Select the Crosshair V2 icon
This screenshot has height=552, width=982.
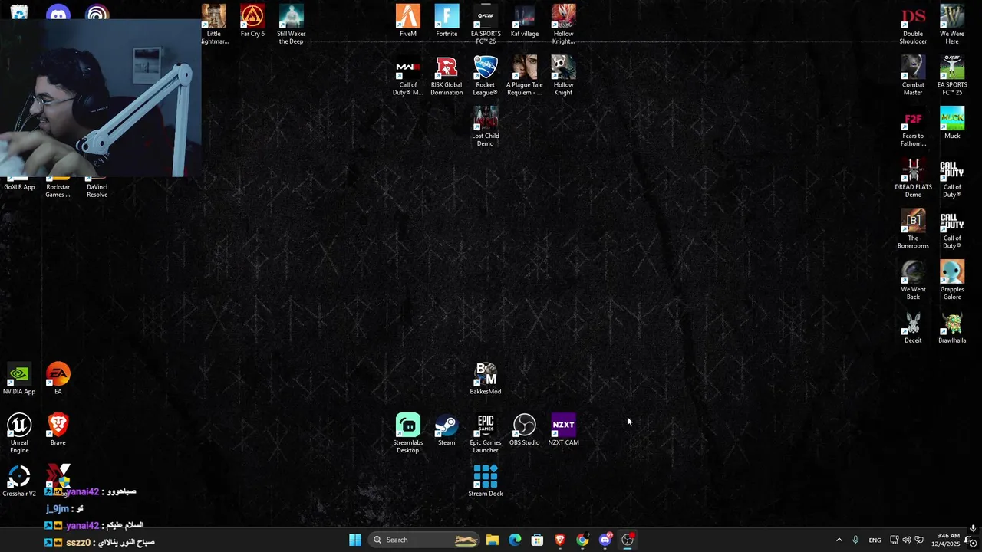click(19, 481)
